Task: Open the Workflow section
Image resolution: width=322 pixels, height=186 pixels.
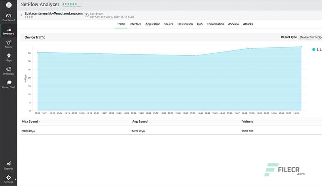Action: pyautogui.click(x=8, y=71)
